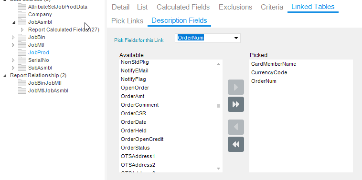This screenshot has width=362, height=180.
Task: Click the OrderNum combo box text field
Action: pyautogui.click(x=204, y=38)
